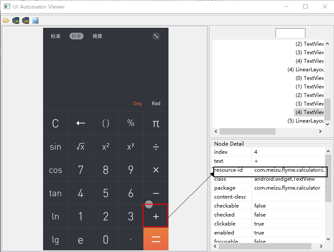Click the Node Detail vertical scrollbar thumb
The width and height of the screenshot is (334, 252).
click(x=328, y=178)
